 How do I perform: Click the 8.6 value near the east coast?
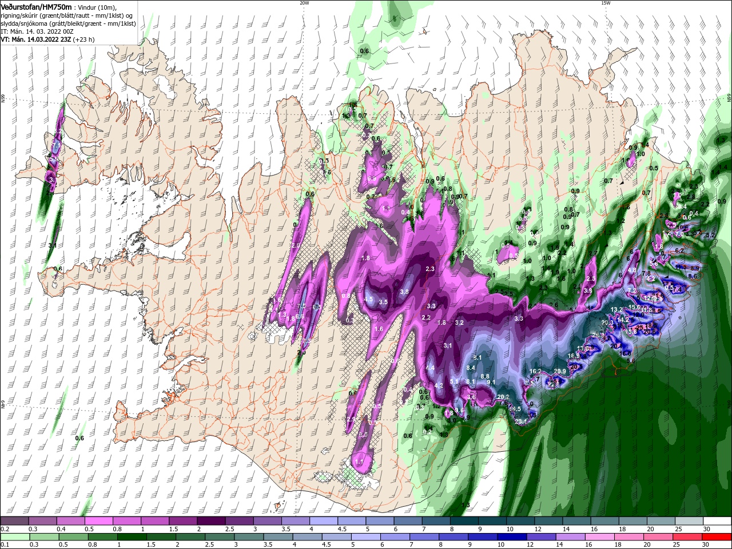(x=692, y=276)
